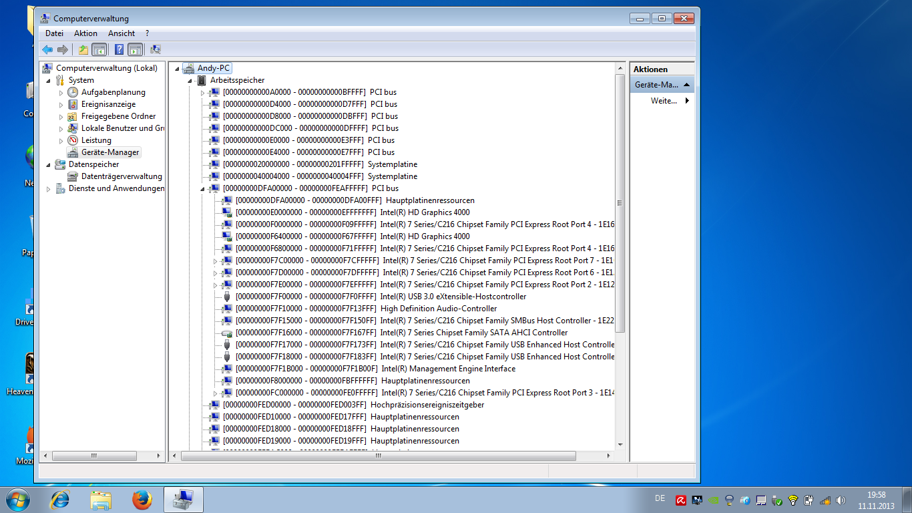Click the scan for hardware changes icon

point(156,49)
